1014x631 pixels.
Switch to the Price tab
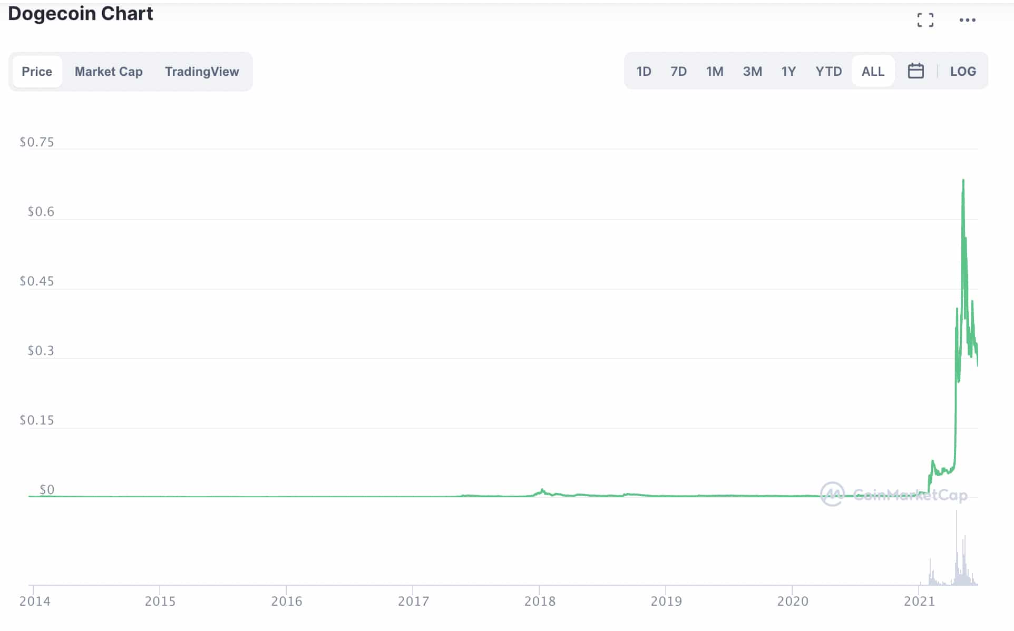37,72
